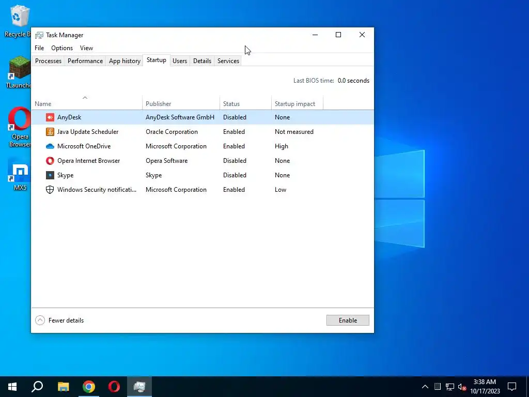Open taskbar search magnifier
Viewport: 529px width, 397px height.
[37, 387]
